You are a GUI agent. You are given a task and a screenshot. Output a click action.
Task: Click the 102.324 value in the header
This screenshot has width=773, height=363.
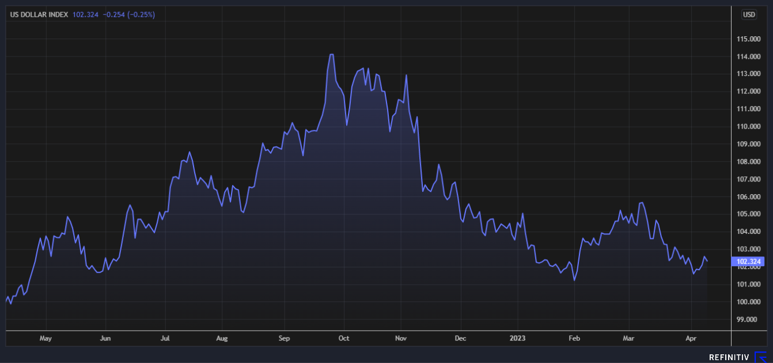85,14
